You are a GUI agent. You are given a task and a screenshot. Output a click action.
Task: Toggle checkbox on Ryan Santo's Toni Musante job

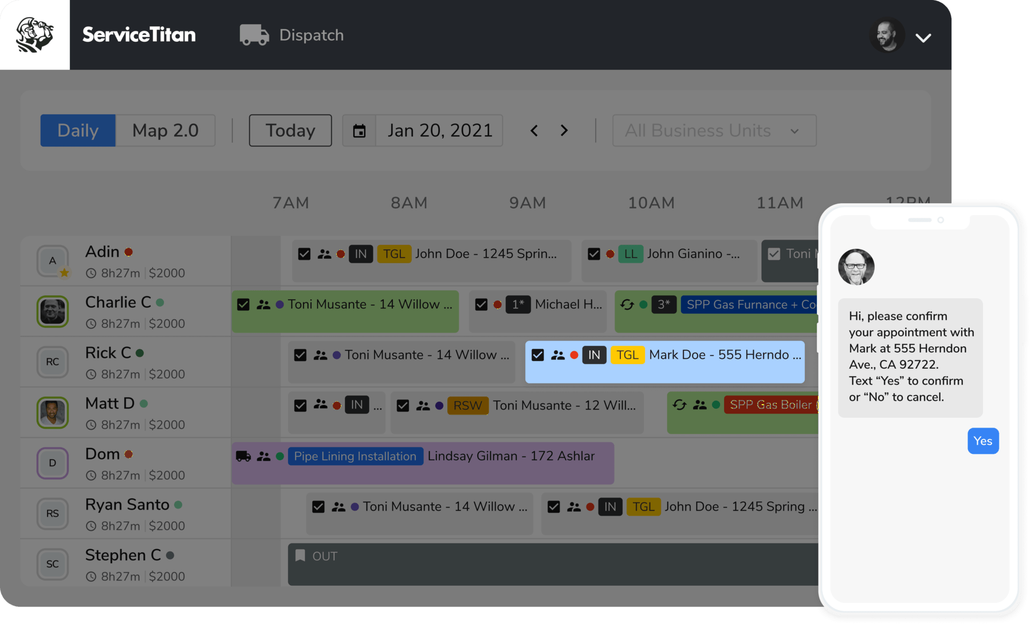pos(318,507)
